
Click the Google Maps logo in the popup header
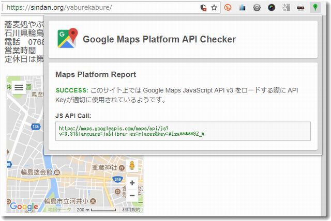click(x=68, y=38)
